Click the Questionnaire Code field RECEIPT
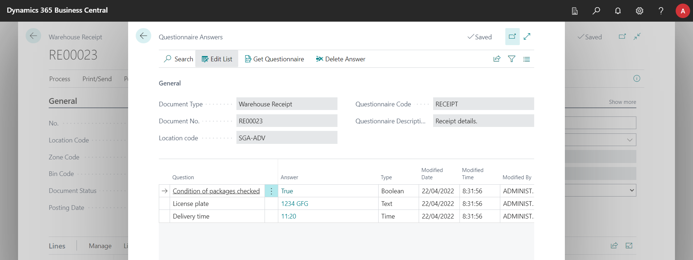Viewport: 693px width, 260px height. [x=483, y=104]
